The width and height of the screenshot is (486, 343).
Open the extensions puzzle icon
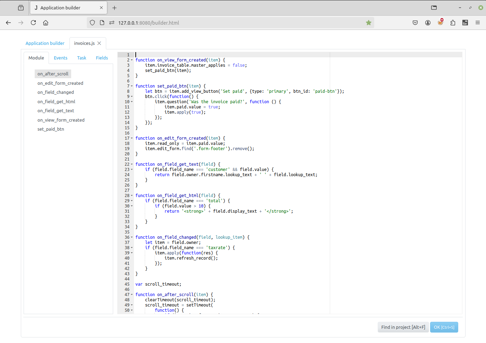pyautogui.click(x=453, y=23)
